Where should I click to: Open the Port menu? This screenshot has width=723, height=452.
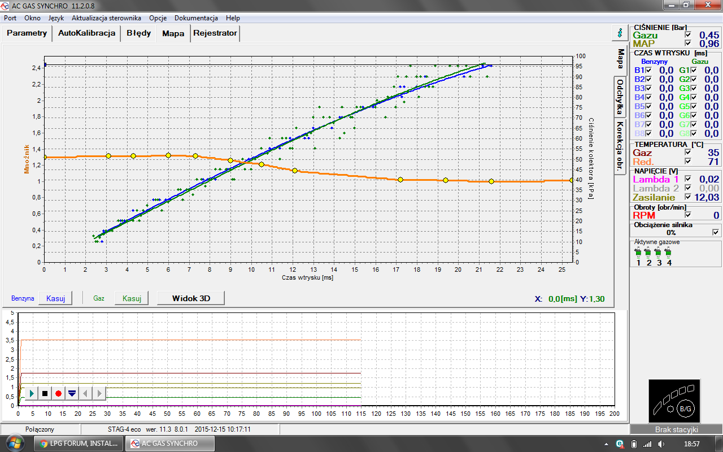click(x=10, y=18)
